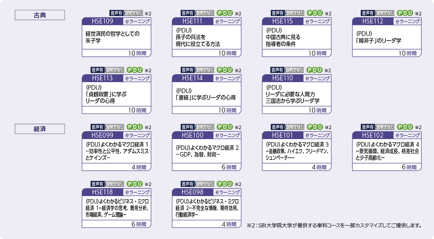Click the PDU badge above HSE114
Screen dimensions: 434x239
pos(225,70)
